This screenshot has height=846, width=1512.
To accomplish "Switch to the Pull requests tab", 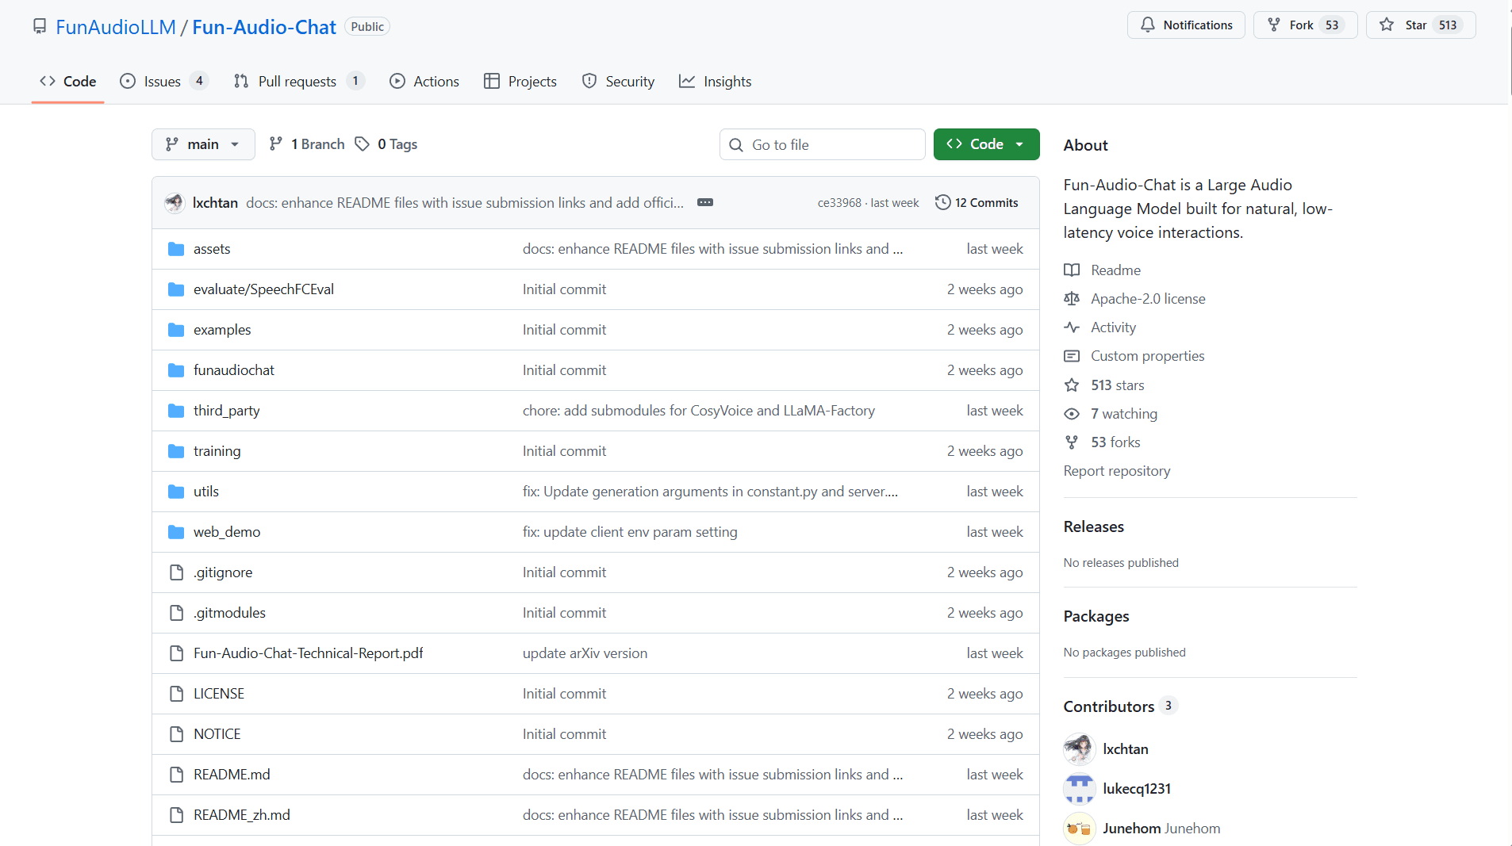I will coord(297,82).
